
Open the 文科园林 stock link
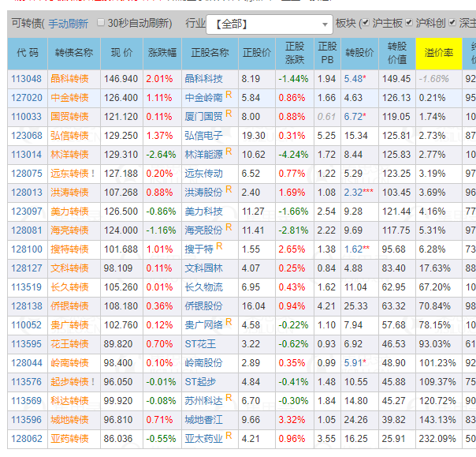[203, 268]
